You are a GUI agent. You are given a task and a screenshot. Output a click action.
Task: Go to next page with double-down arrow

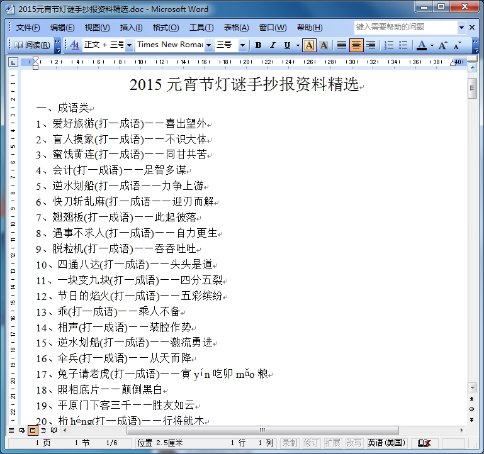[x=471, y=420]
